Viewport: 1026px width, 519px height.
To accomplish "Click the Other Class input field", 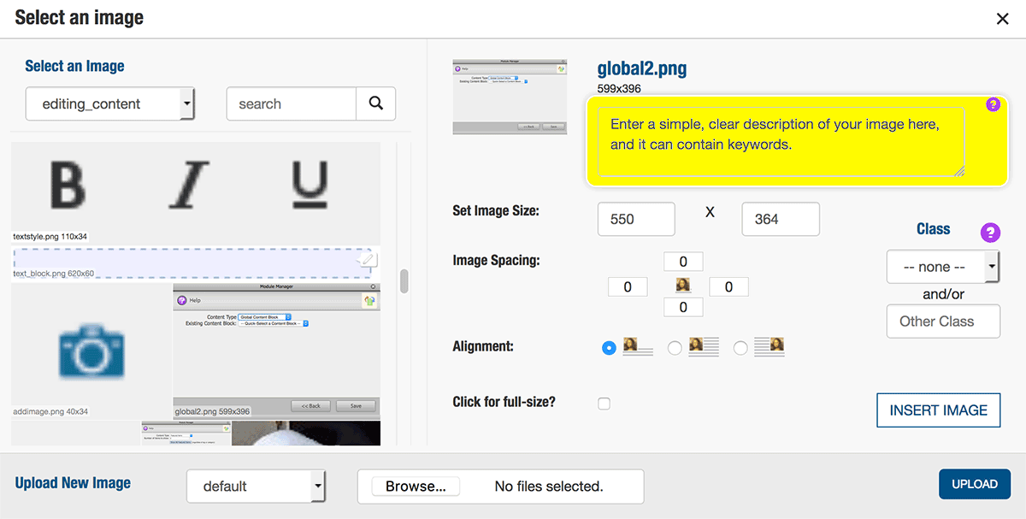I will pos(943,321).
